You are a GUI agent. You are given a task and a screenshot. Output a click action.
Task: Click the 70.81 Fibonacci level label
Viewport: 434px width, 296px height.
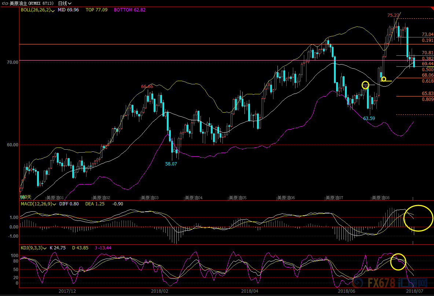428,52
